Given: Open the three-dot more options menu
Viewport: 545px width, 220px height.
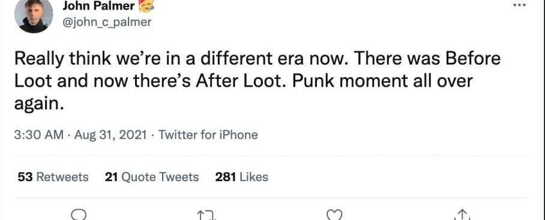Looking at the screenshot, I should (519, 5).
